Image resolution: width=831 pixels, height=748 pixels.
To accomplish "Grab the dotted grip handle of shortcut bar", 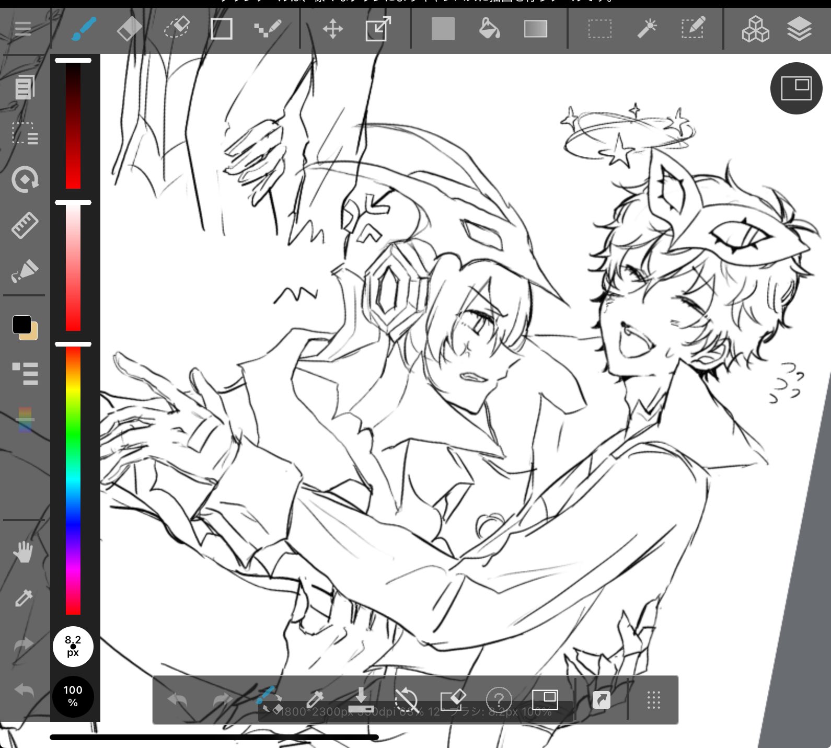I will coord(654,700).
